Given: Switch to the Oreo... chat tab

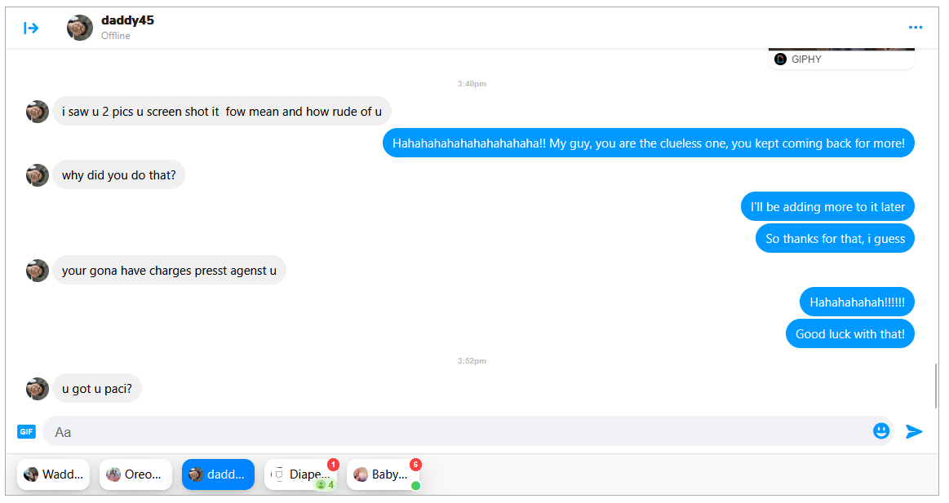Looking at the screenshot, I should click(x=135, y=474).
